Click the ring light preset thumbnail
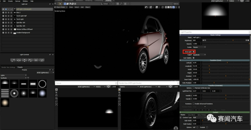The height and width of the screenshot is (130, 251). click(x=42, y=84)
